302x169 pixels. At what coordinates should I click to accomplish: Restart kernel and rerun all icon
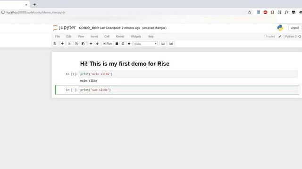tap(129, 44)
